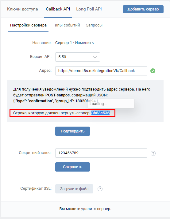
Task: Switch to the Запросы sub-tab
Action: click(x=94, y=25)
